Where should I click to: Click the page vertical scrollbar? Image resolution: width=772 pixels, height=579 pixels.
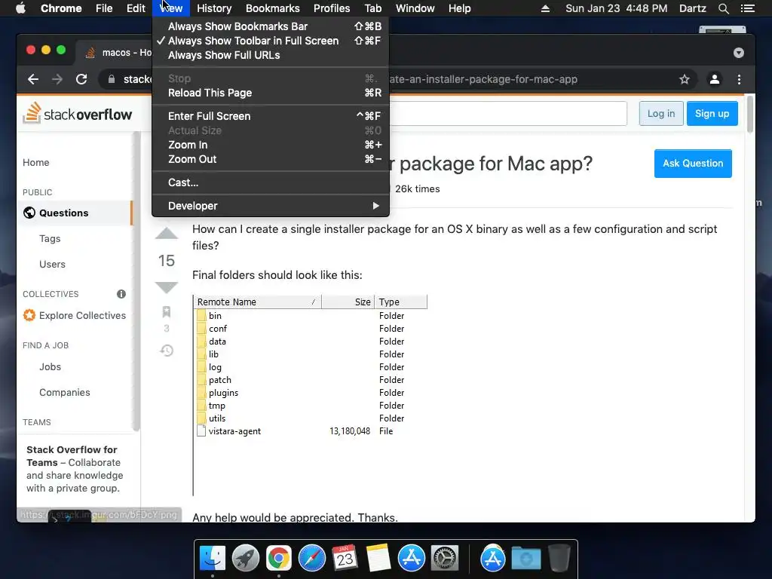tap(750, 115)
